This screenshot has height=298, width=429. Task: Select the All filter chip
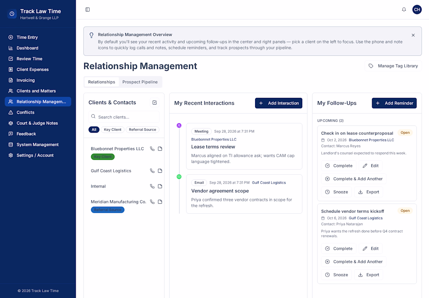[94, 130]
